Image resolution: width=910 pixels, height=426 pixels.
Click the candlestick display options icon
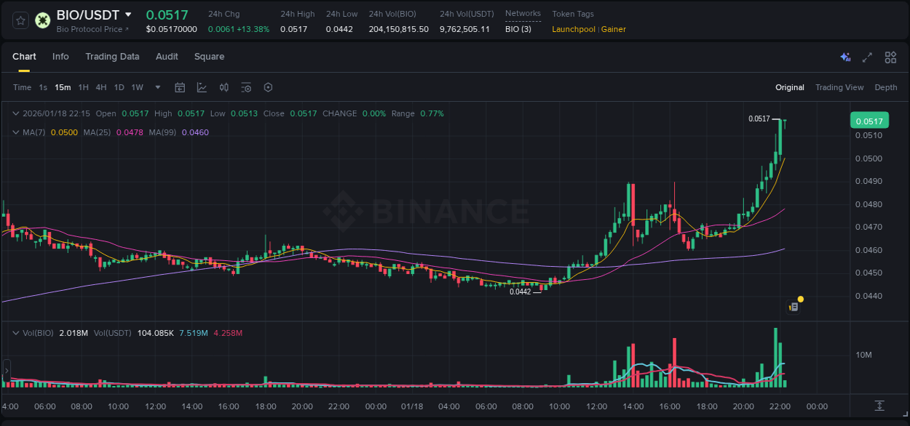(x=223, y=87)
